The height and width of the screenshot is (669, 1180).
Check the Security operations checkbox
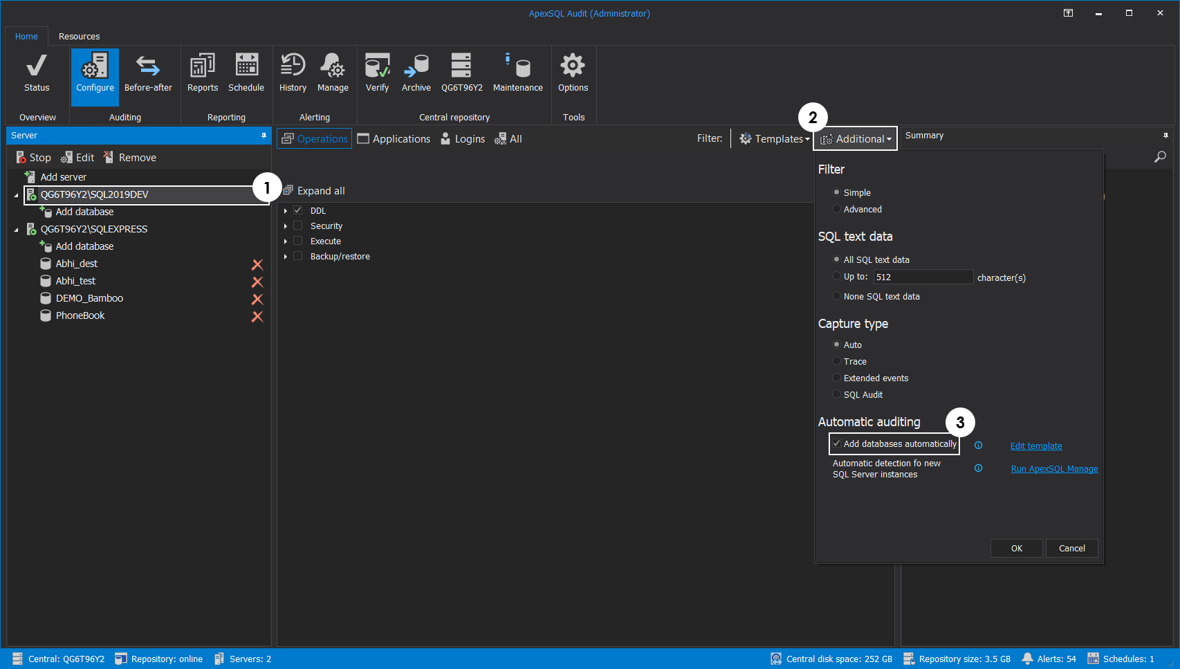point(298,226)
